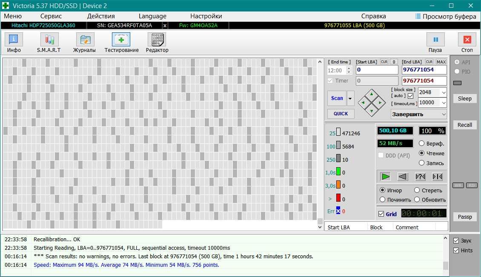Screen dimensions: 481x277
Task: Click the orange 3,0s block color swatch
Action: (338, 184)
